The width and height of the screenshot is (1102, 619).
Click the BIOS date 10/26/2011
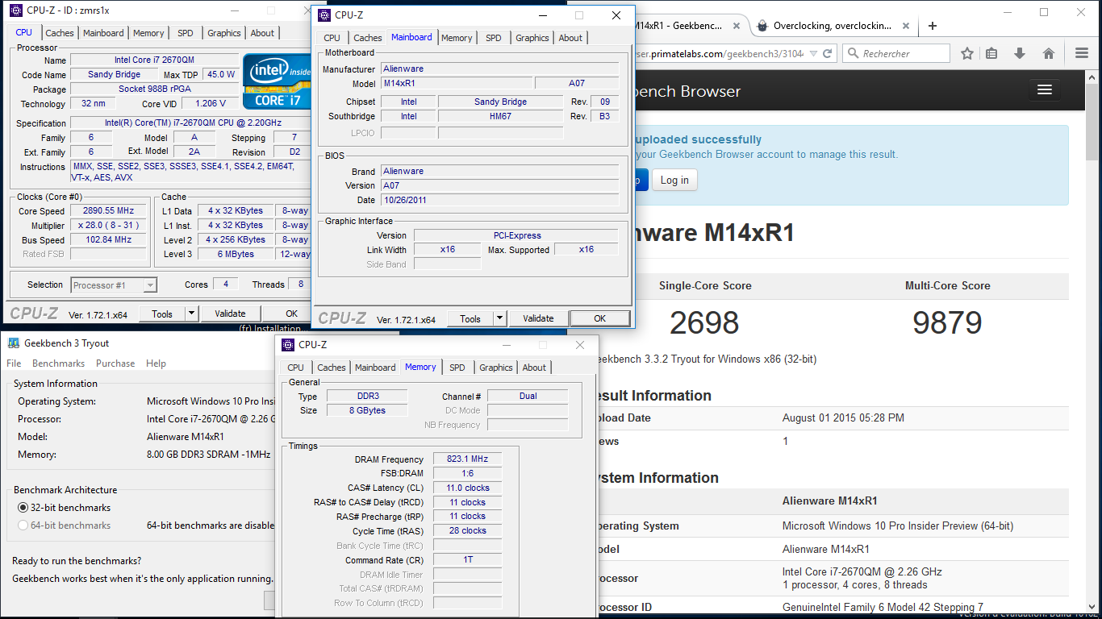point(499,200)
